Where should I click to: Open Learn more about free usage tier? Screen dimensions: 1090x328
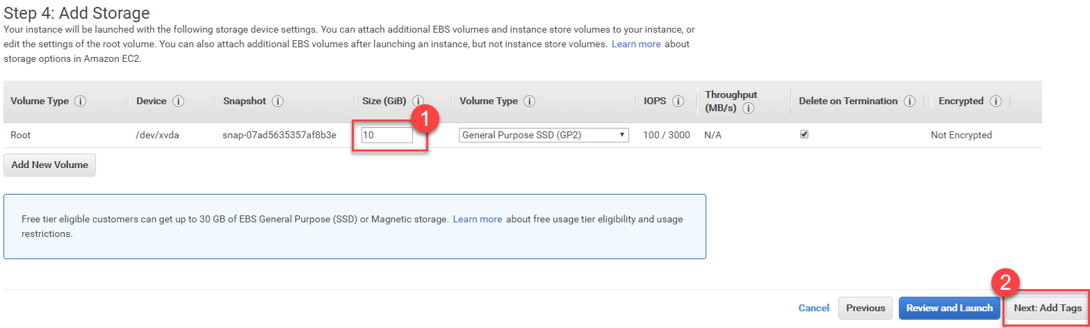478,219
